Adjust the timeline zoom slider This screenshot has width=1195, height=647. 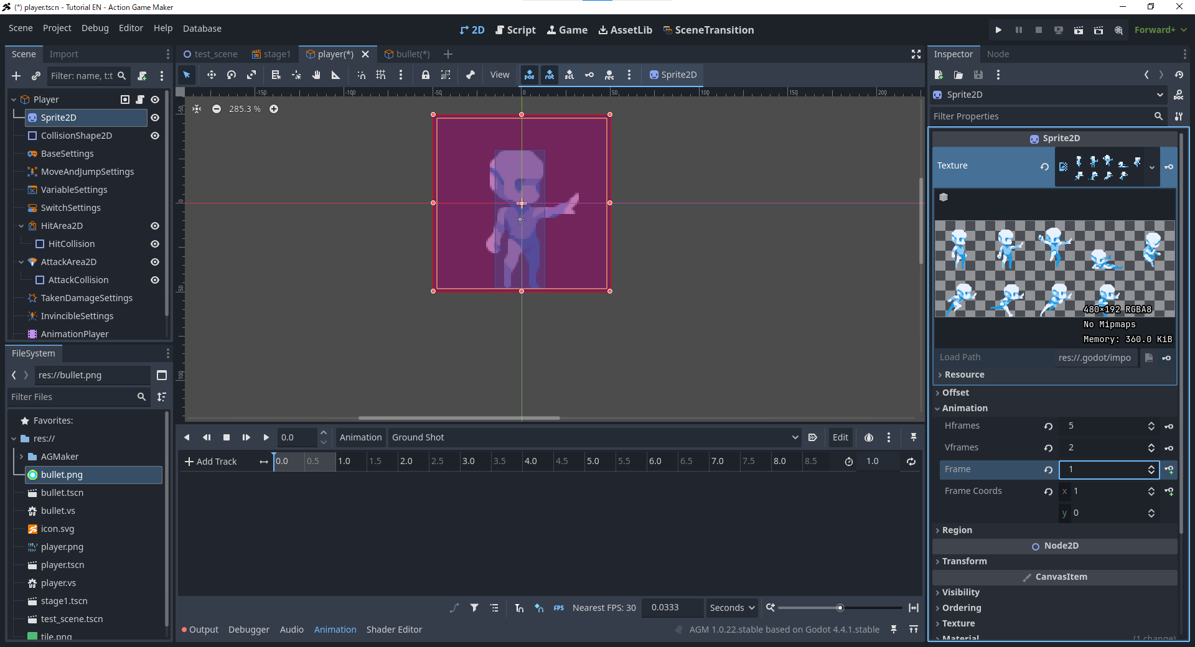pos(840,608)
